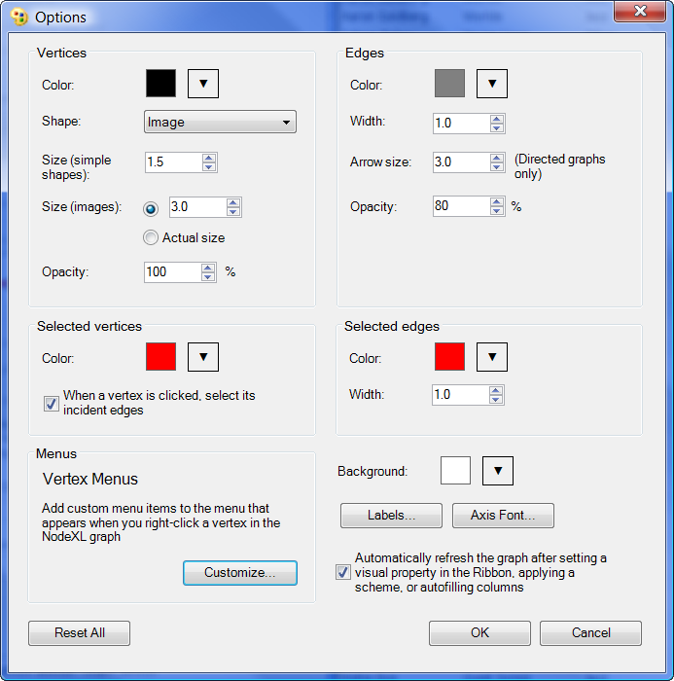Open the Labels... settings
The image size is (674, 681).
[x=391, y=515]
